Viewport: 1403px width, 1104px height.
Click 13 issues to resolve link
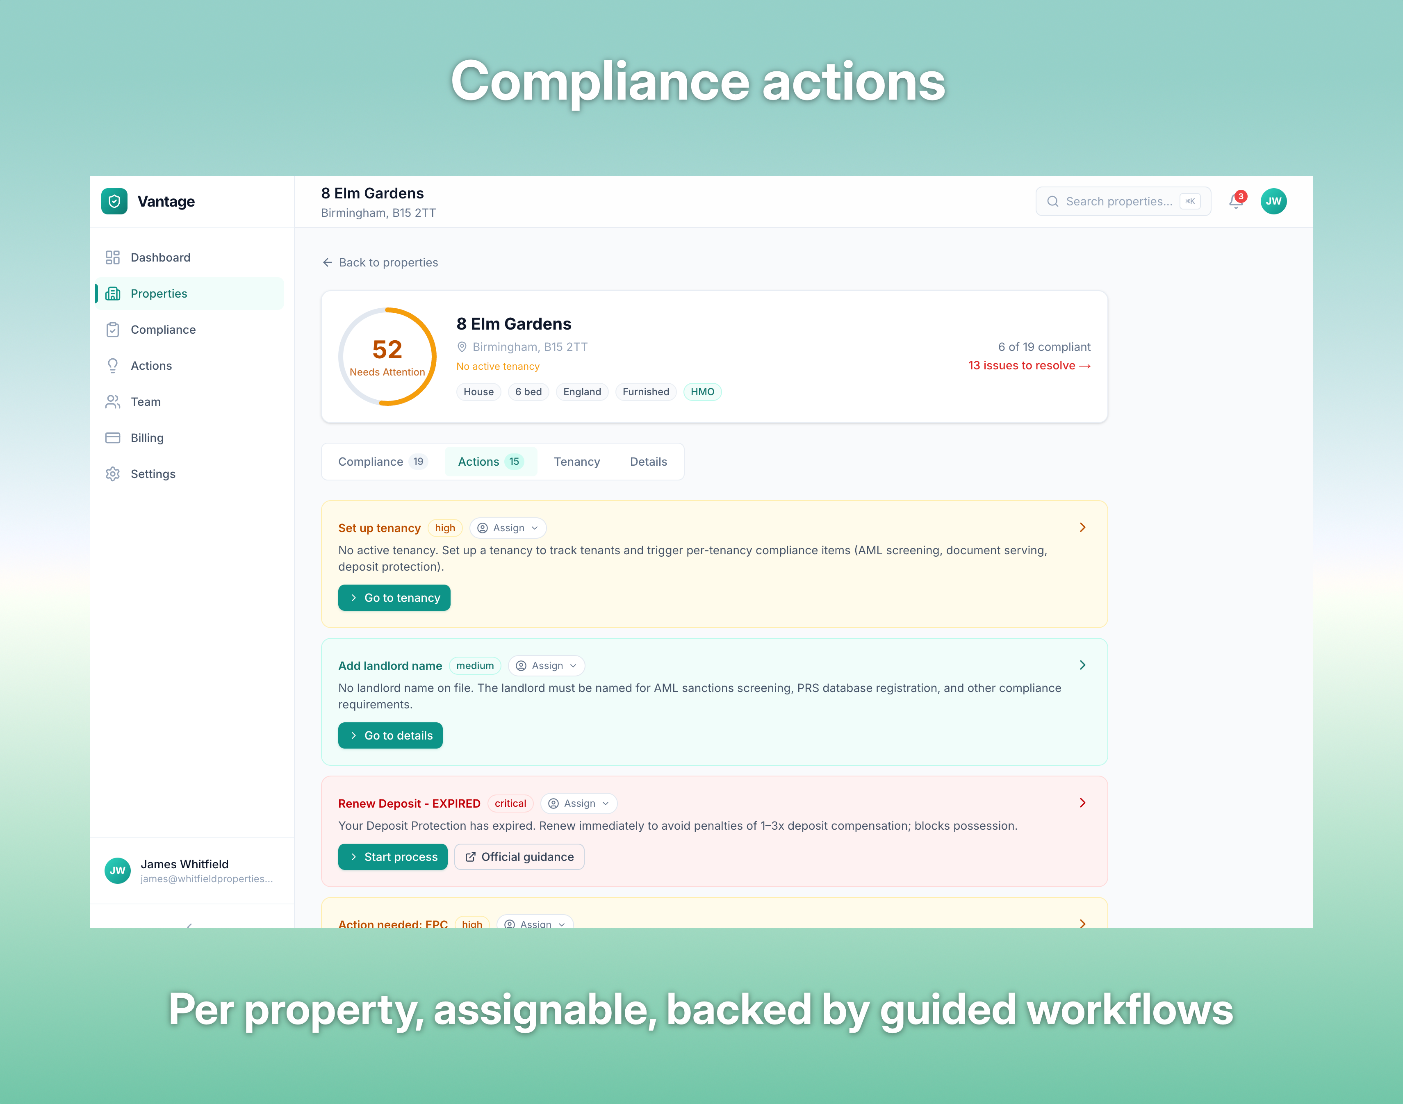(1029, 366)
